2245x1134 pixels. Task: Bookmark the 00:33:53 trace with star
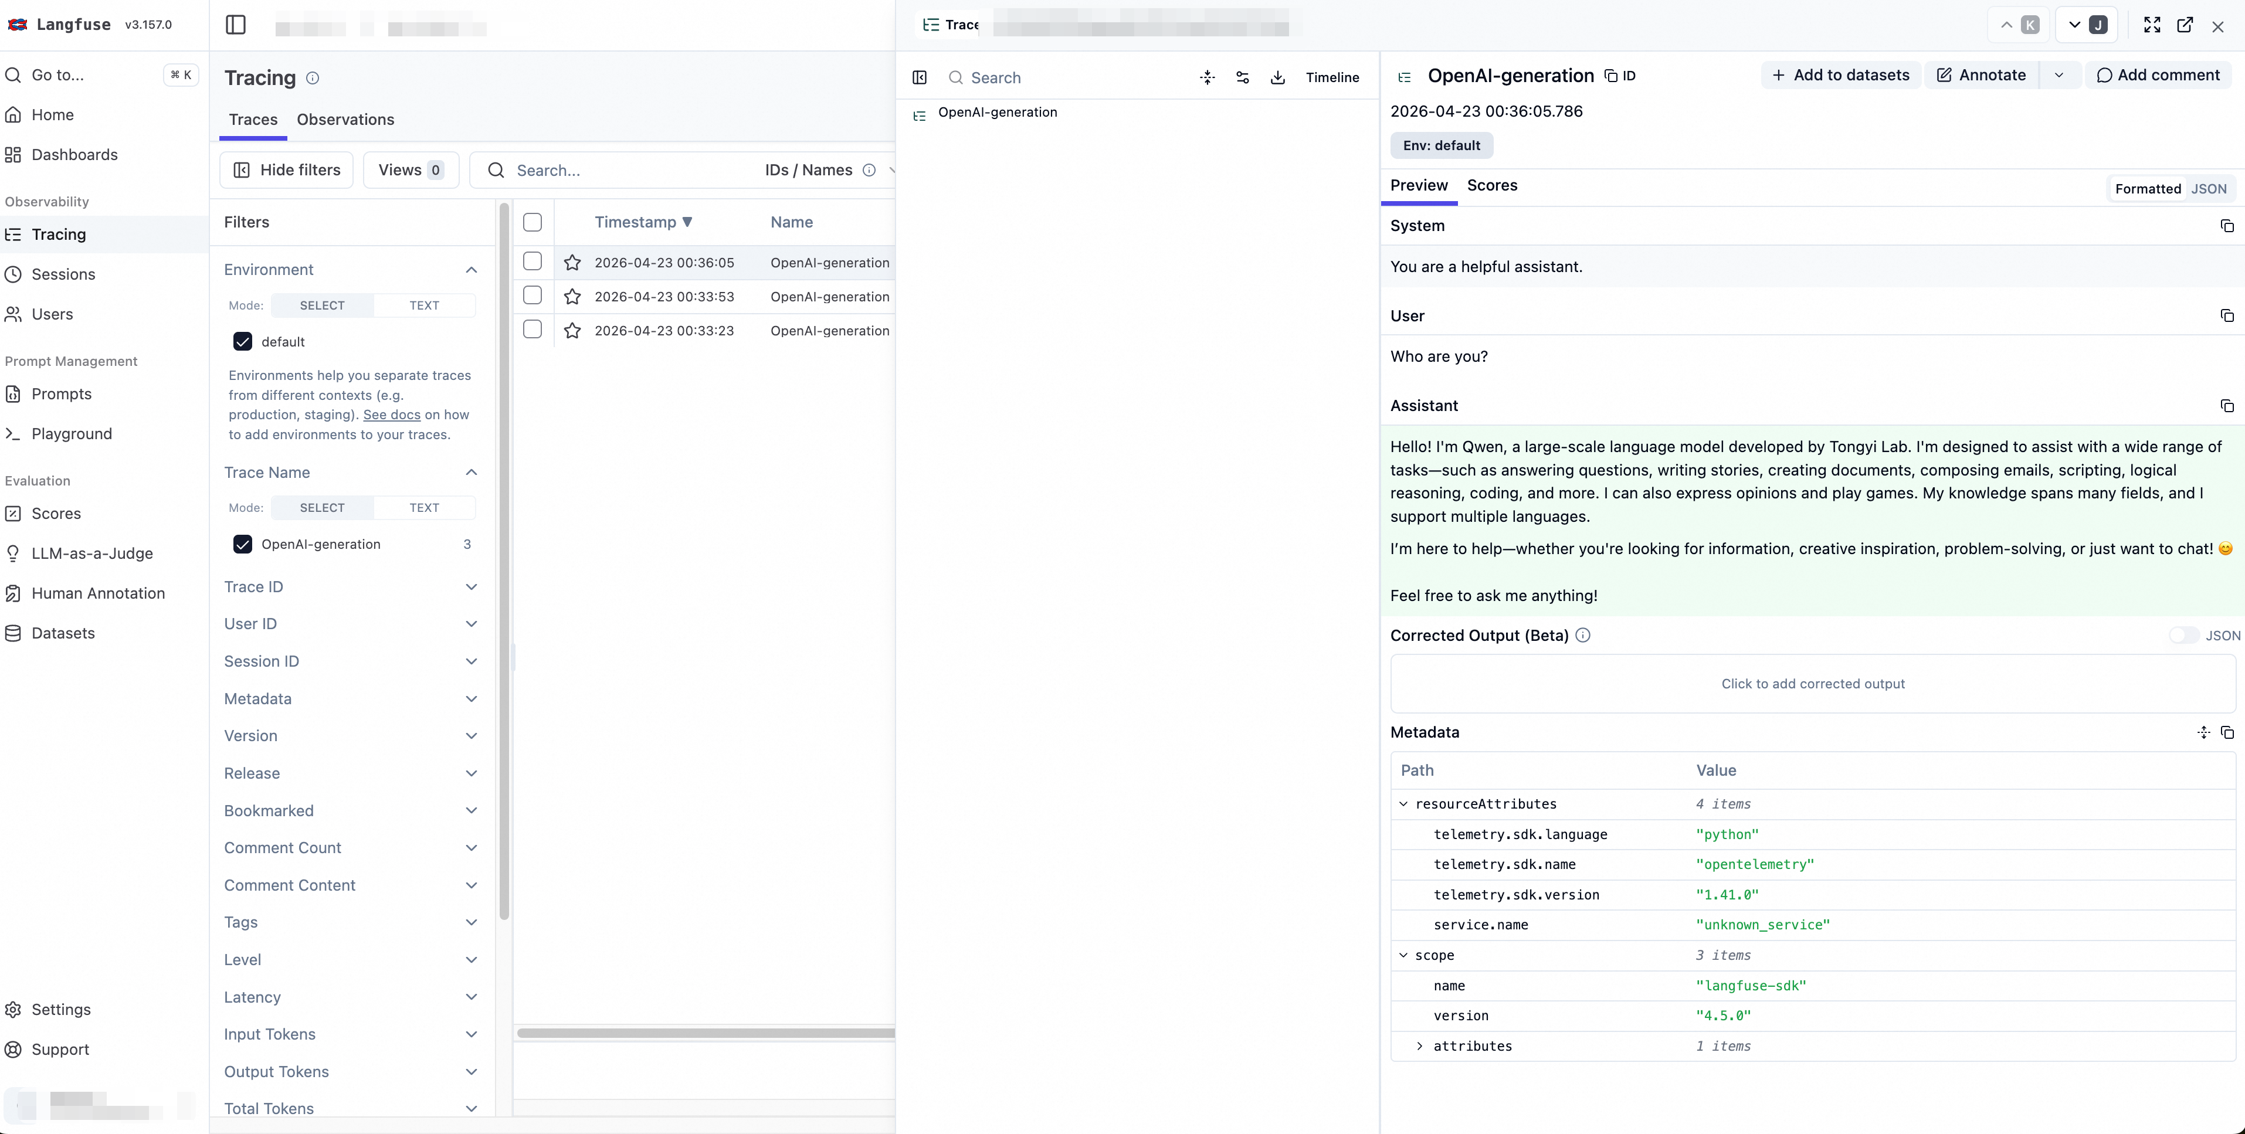[572, 296]
